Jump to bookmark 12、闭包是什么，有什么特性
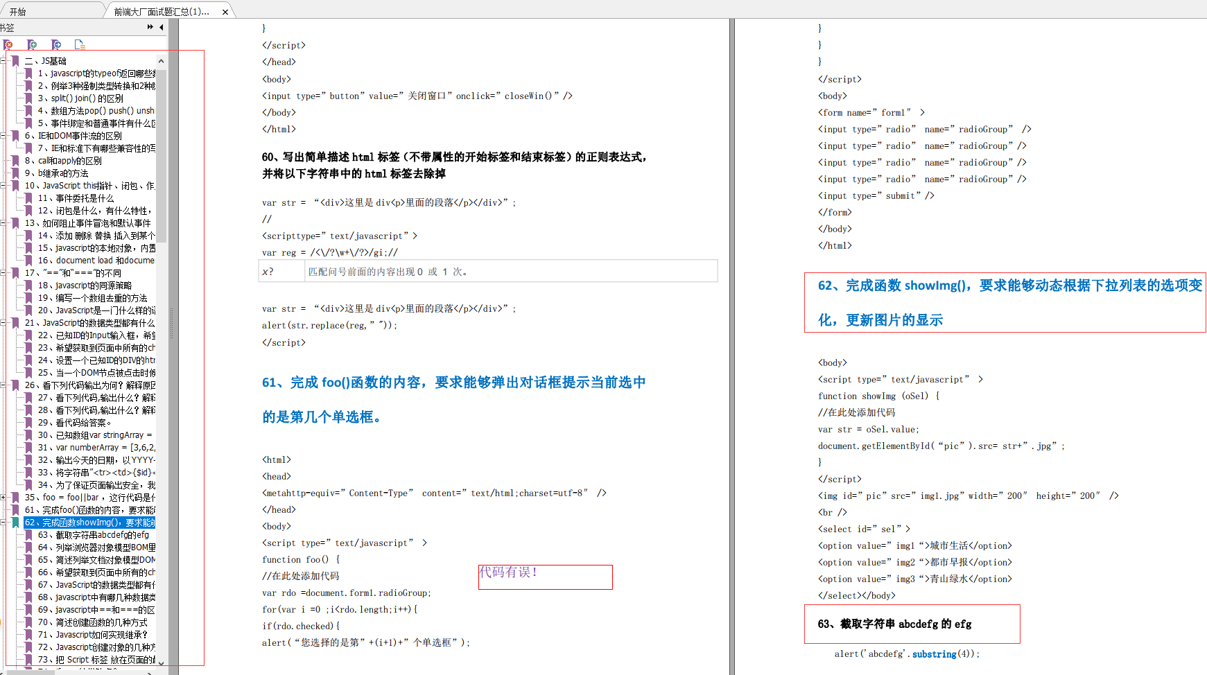 95,211
